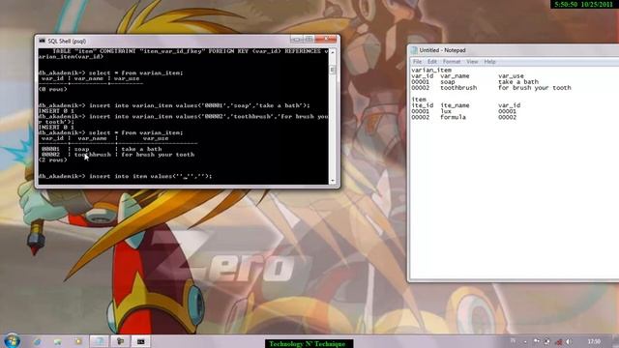Viewport: 619px width, 348px height.
Task: Click the 'insert into item values' command line in SQL Shell
Action: click(x=125, y=176)
